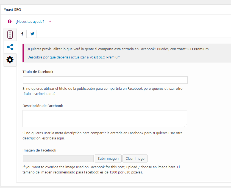Click the bold 'Yoast SEO Premium.' notice text
The width and height of the screenshot is (231, 188).
pos(193,49)
